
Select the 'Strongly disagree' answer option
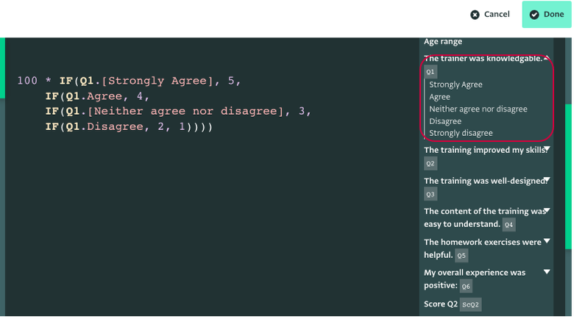click(x=461, y=133)
